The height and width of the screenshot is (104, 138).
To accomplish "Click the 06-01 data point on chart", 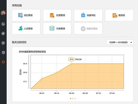I will [x=42, y=79].
